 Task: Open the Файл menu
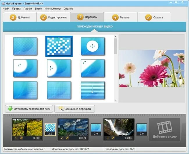tap(6, 9)
